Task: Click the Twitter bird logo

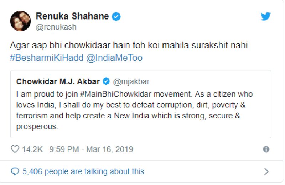Action: [x=266, y=16]
